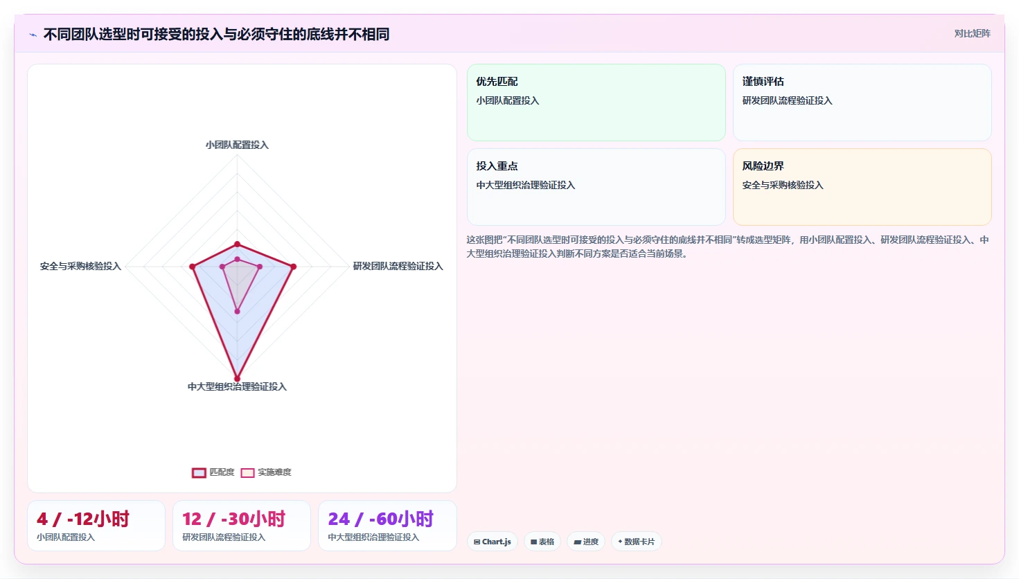
Task: Open the 风险边界 matrix card
Action: coord(862,187)
